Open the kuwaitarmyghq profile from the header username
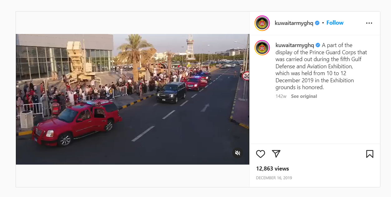Screen dimensions: 391x197 click(x=294, y=23)
